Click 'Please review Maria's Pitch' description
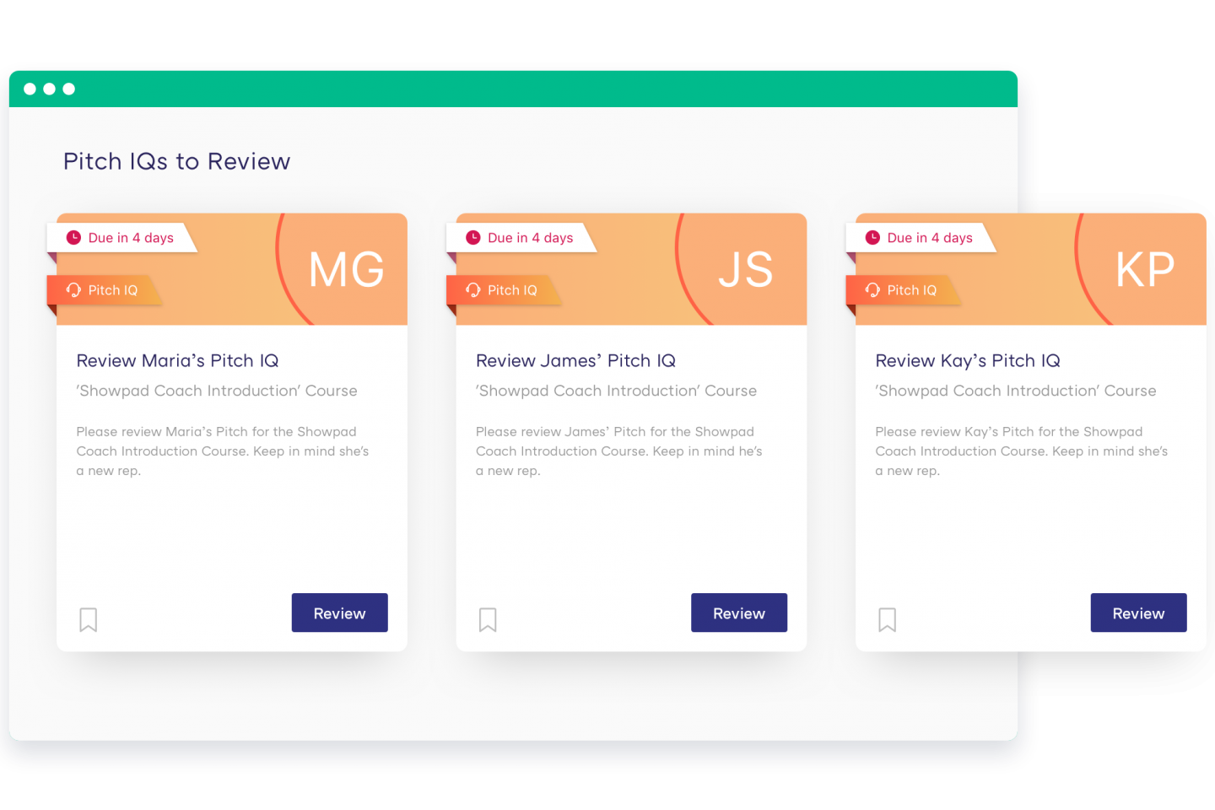Screen dimensions: 1215x810 point(223,451)
